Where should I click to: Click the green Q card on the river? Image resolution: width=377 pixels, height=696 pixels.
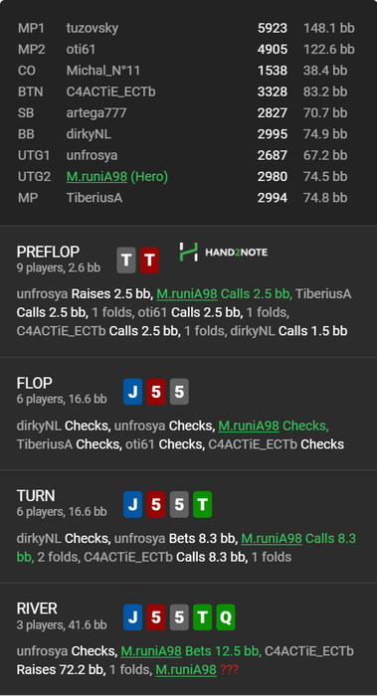(226, 617)
